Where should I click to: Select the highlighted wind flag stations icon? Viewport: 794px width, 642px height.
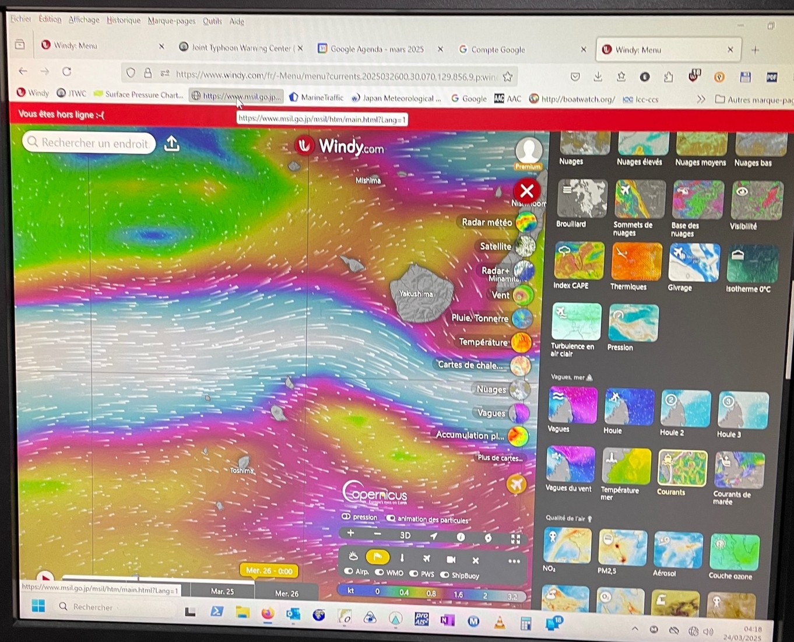point(377,557)
